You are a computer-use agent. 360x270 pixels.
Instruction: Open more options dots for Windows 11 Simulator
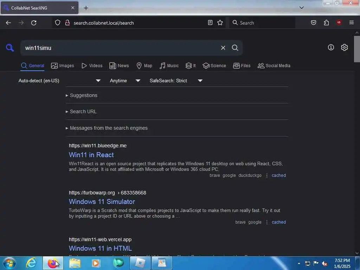click(x=267, y=222)
